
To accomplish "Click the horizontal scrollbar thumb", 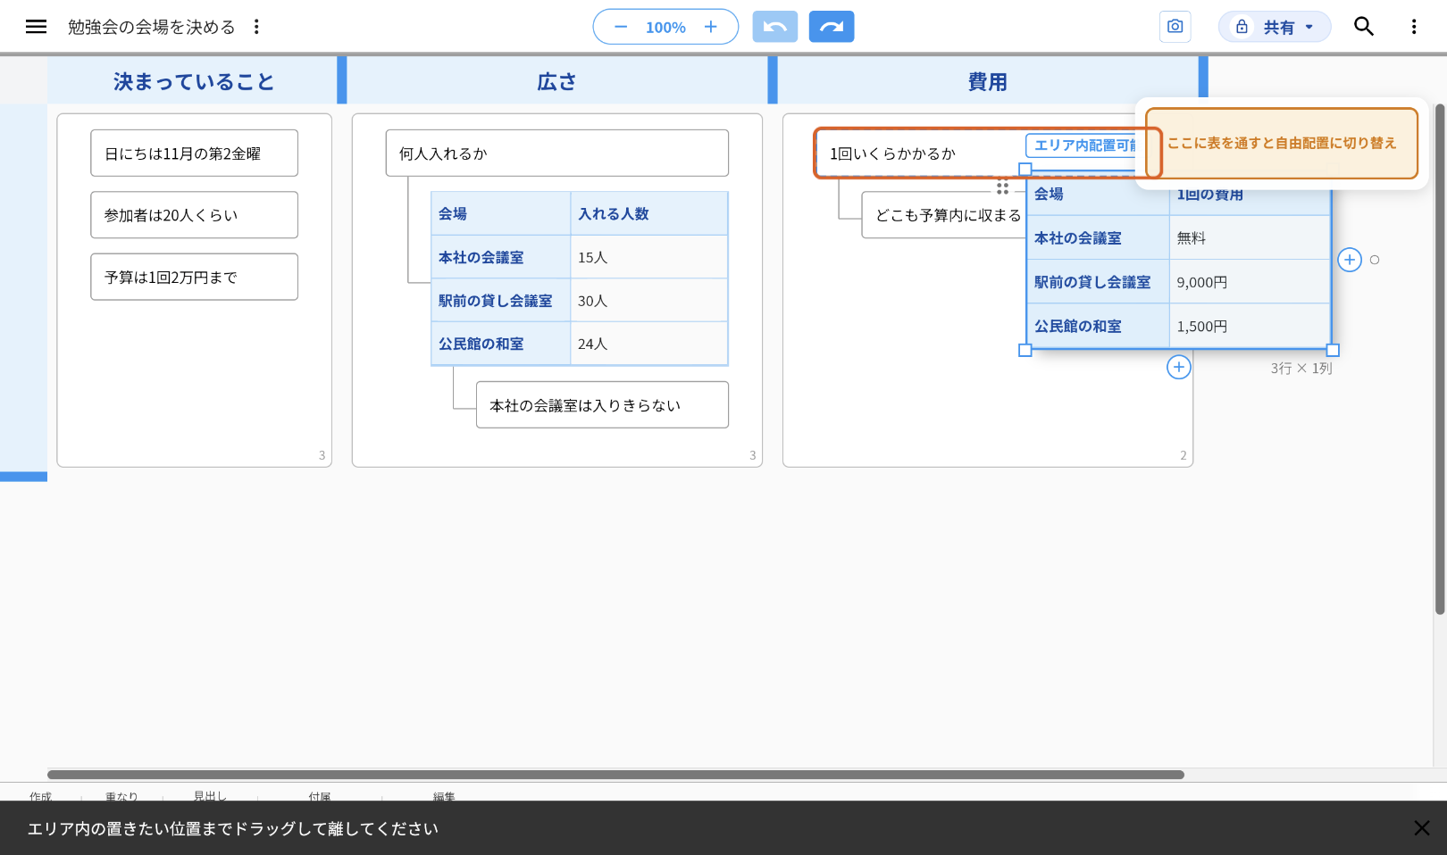I will click(615, 775).
